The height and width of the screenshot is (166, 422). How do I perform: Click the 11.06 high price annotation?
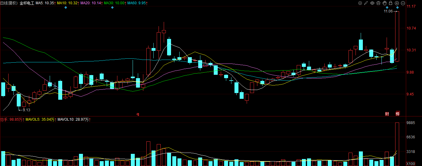[x=388, y=11]
